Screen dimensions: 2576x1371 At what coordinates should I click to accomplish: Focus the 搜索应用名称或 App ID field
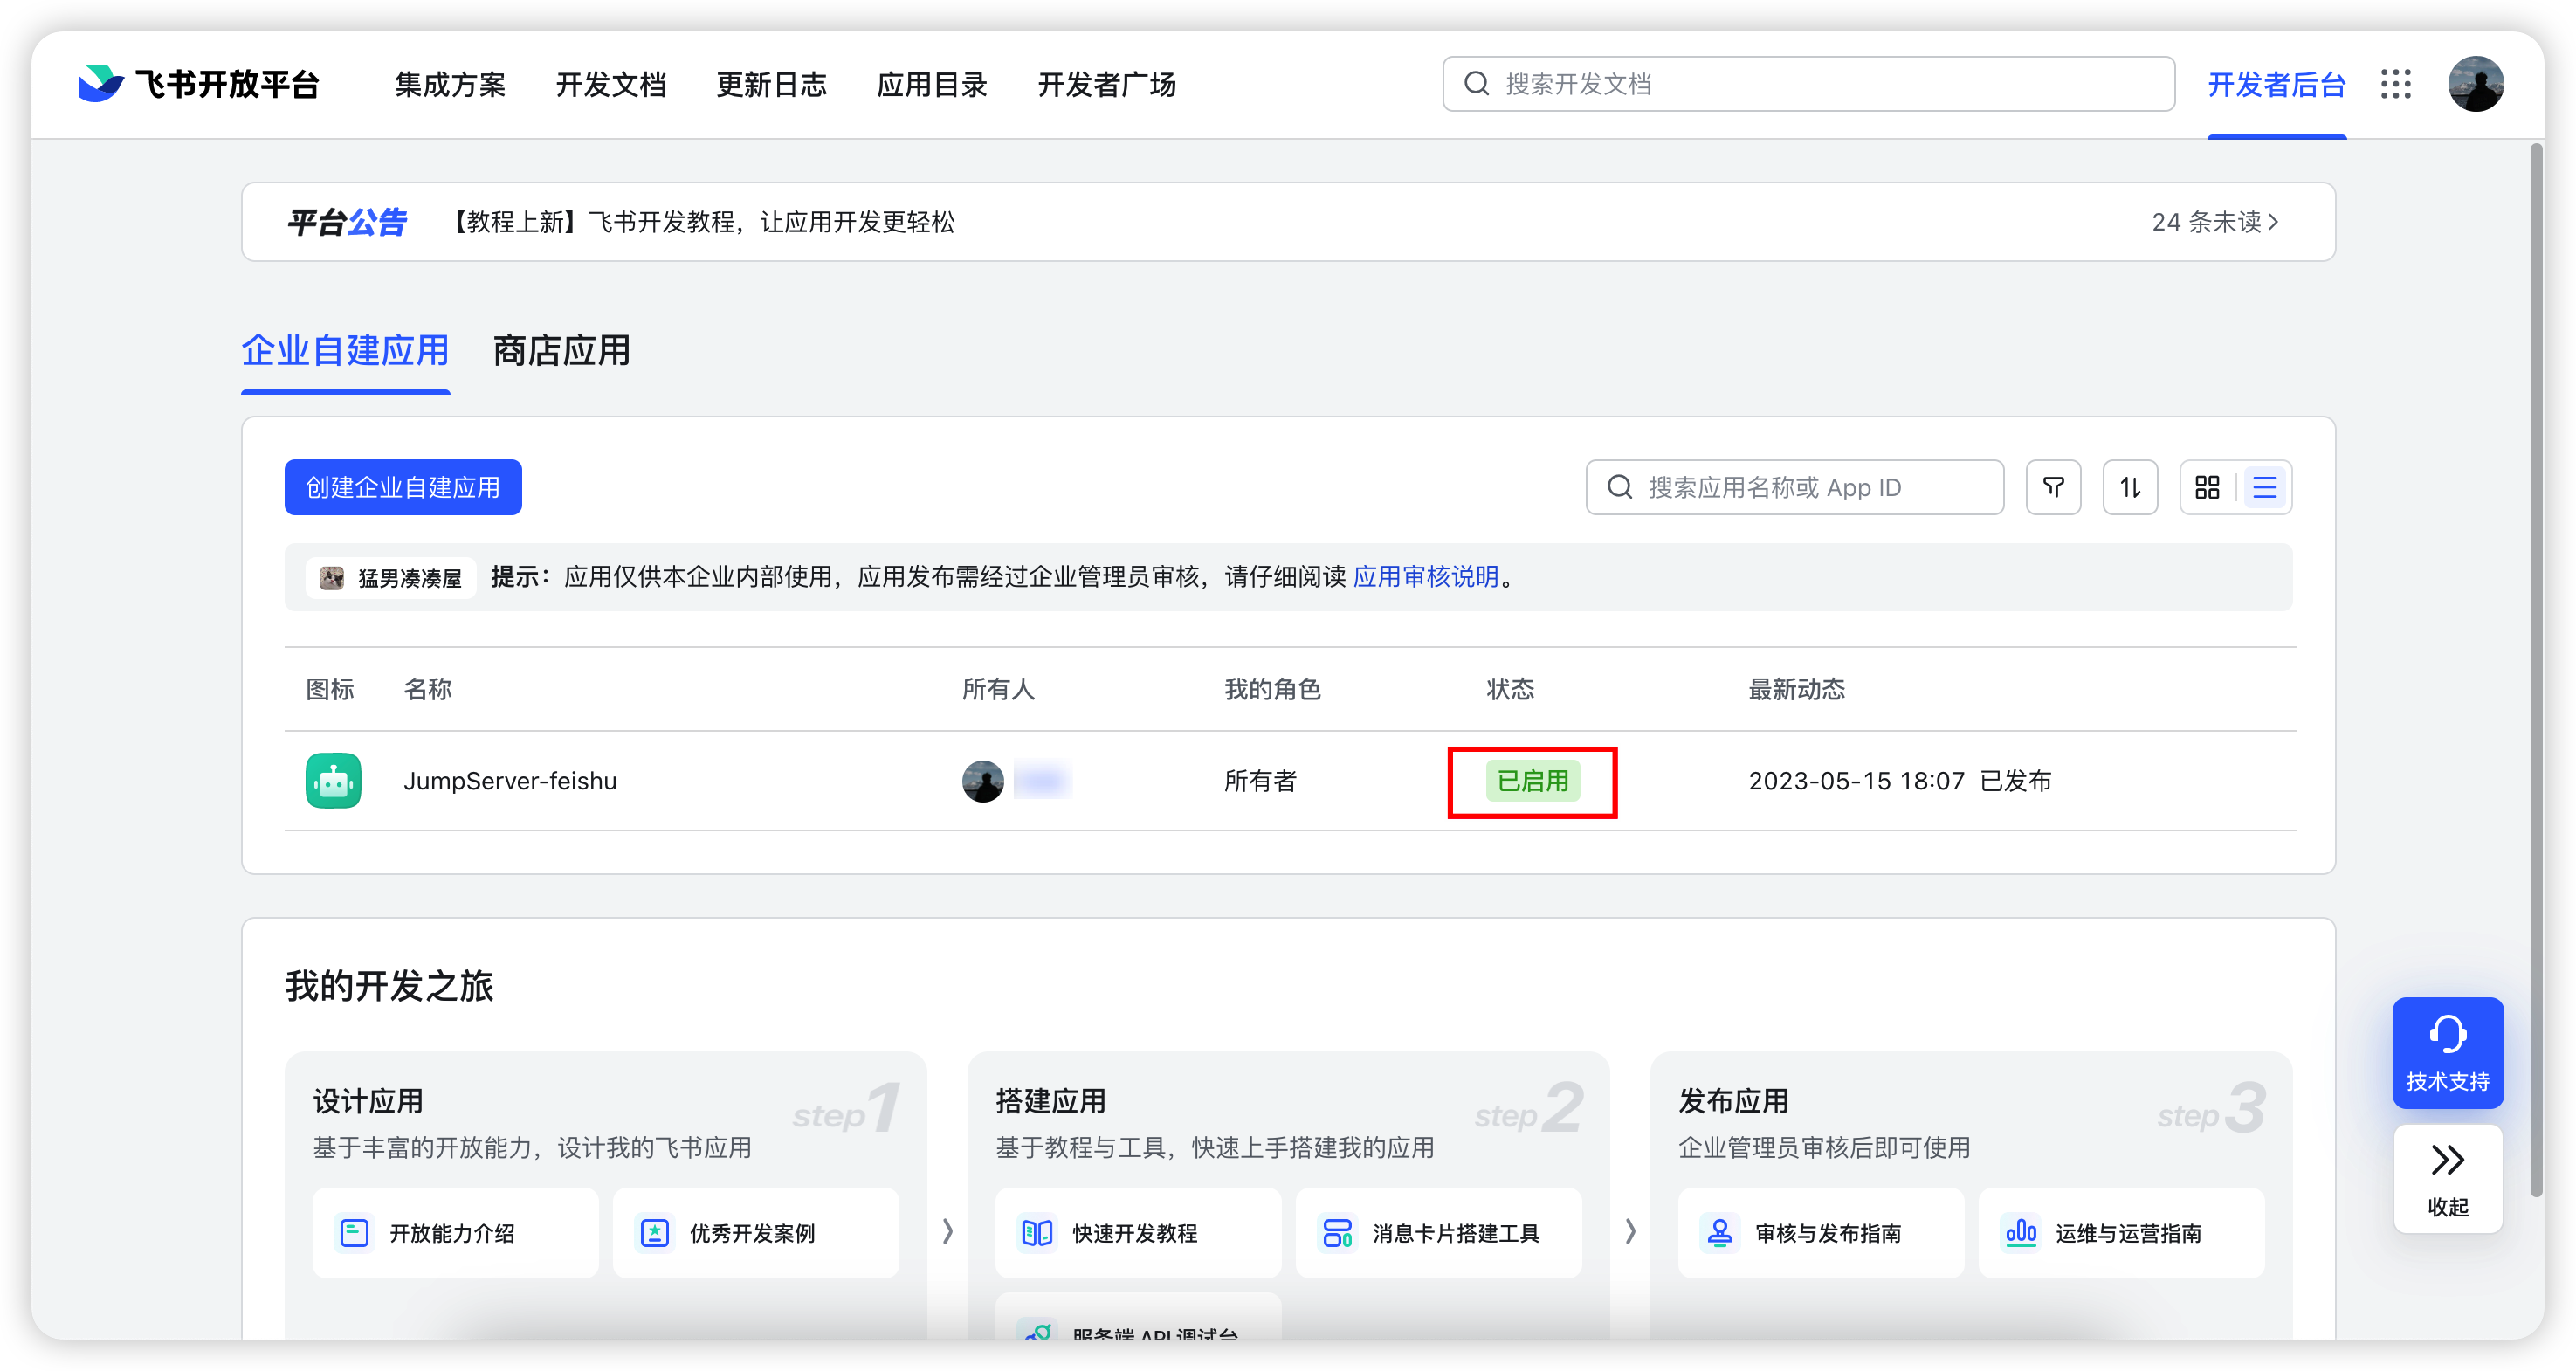(1794, 487)
